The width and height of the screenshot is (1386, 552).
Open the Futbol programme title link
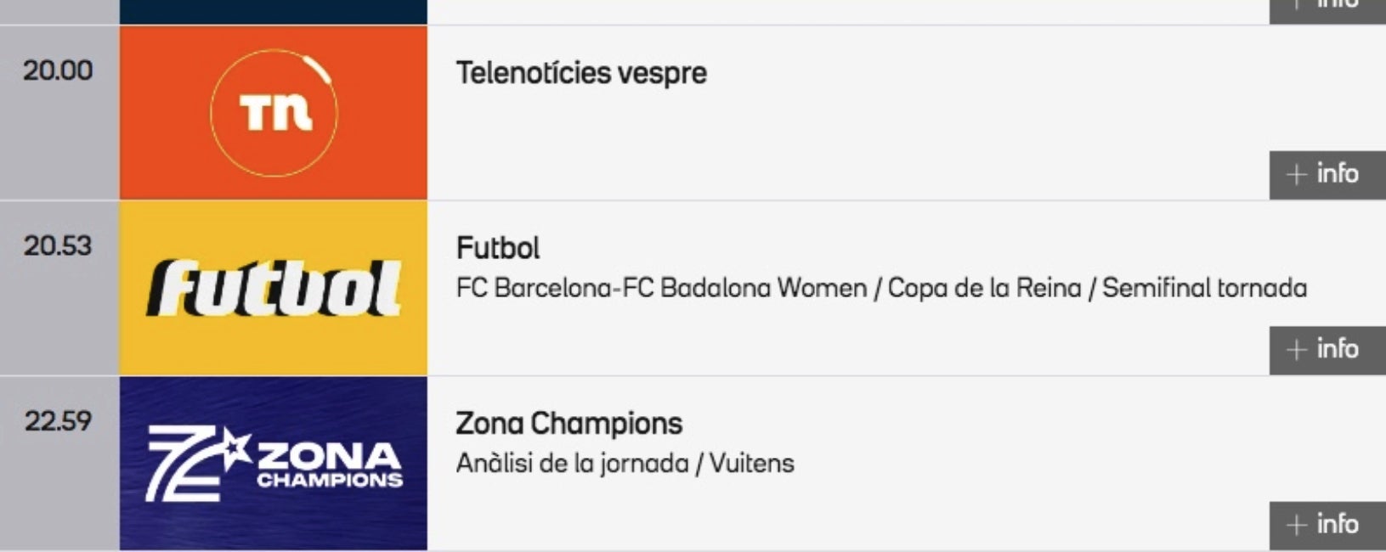[498, 248]
